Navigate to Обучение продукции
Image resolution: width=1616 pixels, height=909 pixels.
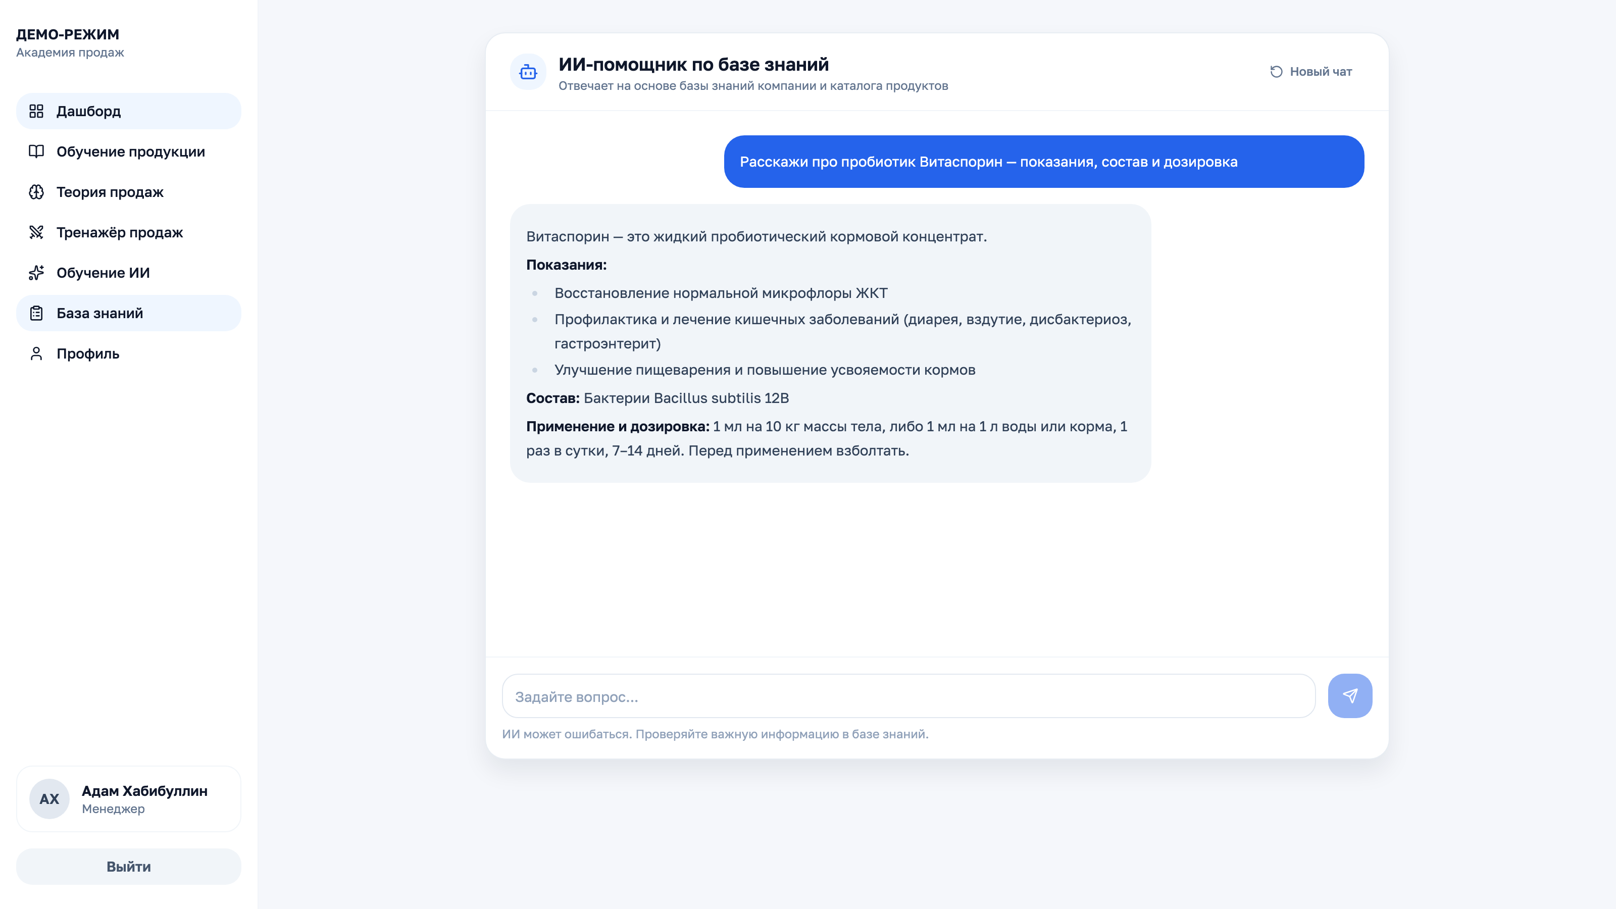pos(130,151)
